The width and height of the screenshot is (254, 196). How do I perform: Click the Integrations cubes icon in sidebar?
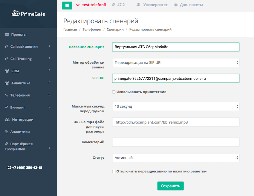7,120
